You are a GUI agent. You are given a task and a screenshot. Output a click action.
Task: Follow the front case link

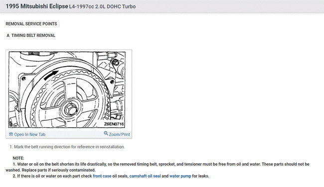point(102,176)
